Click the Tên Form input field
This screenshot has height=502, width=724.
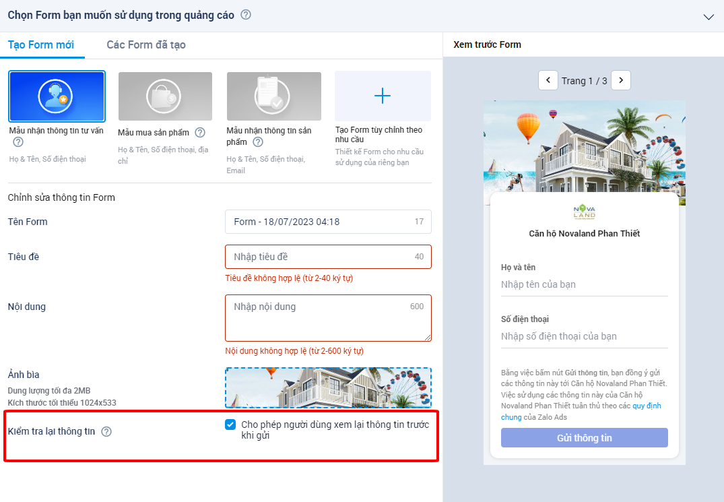[x=328, y=221]
